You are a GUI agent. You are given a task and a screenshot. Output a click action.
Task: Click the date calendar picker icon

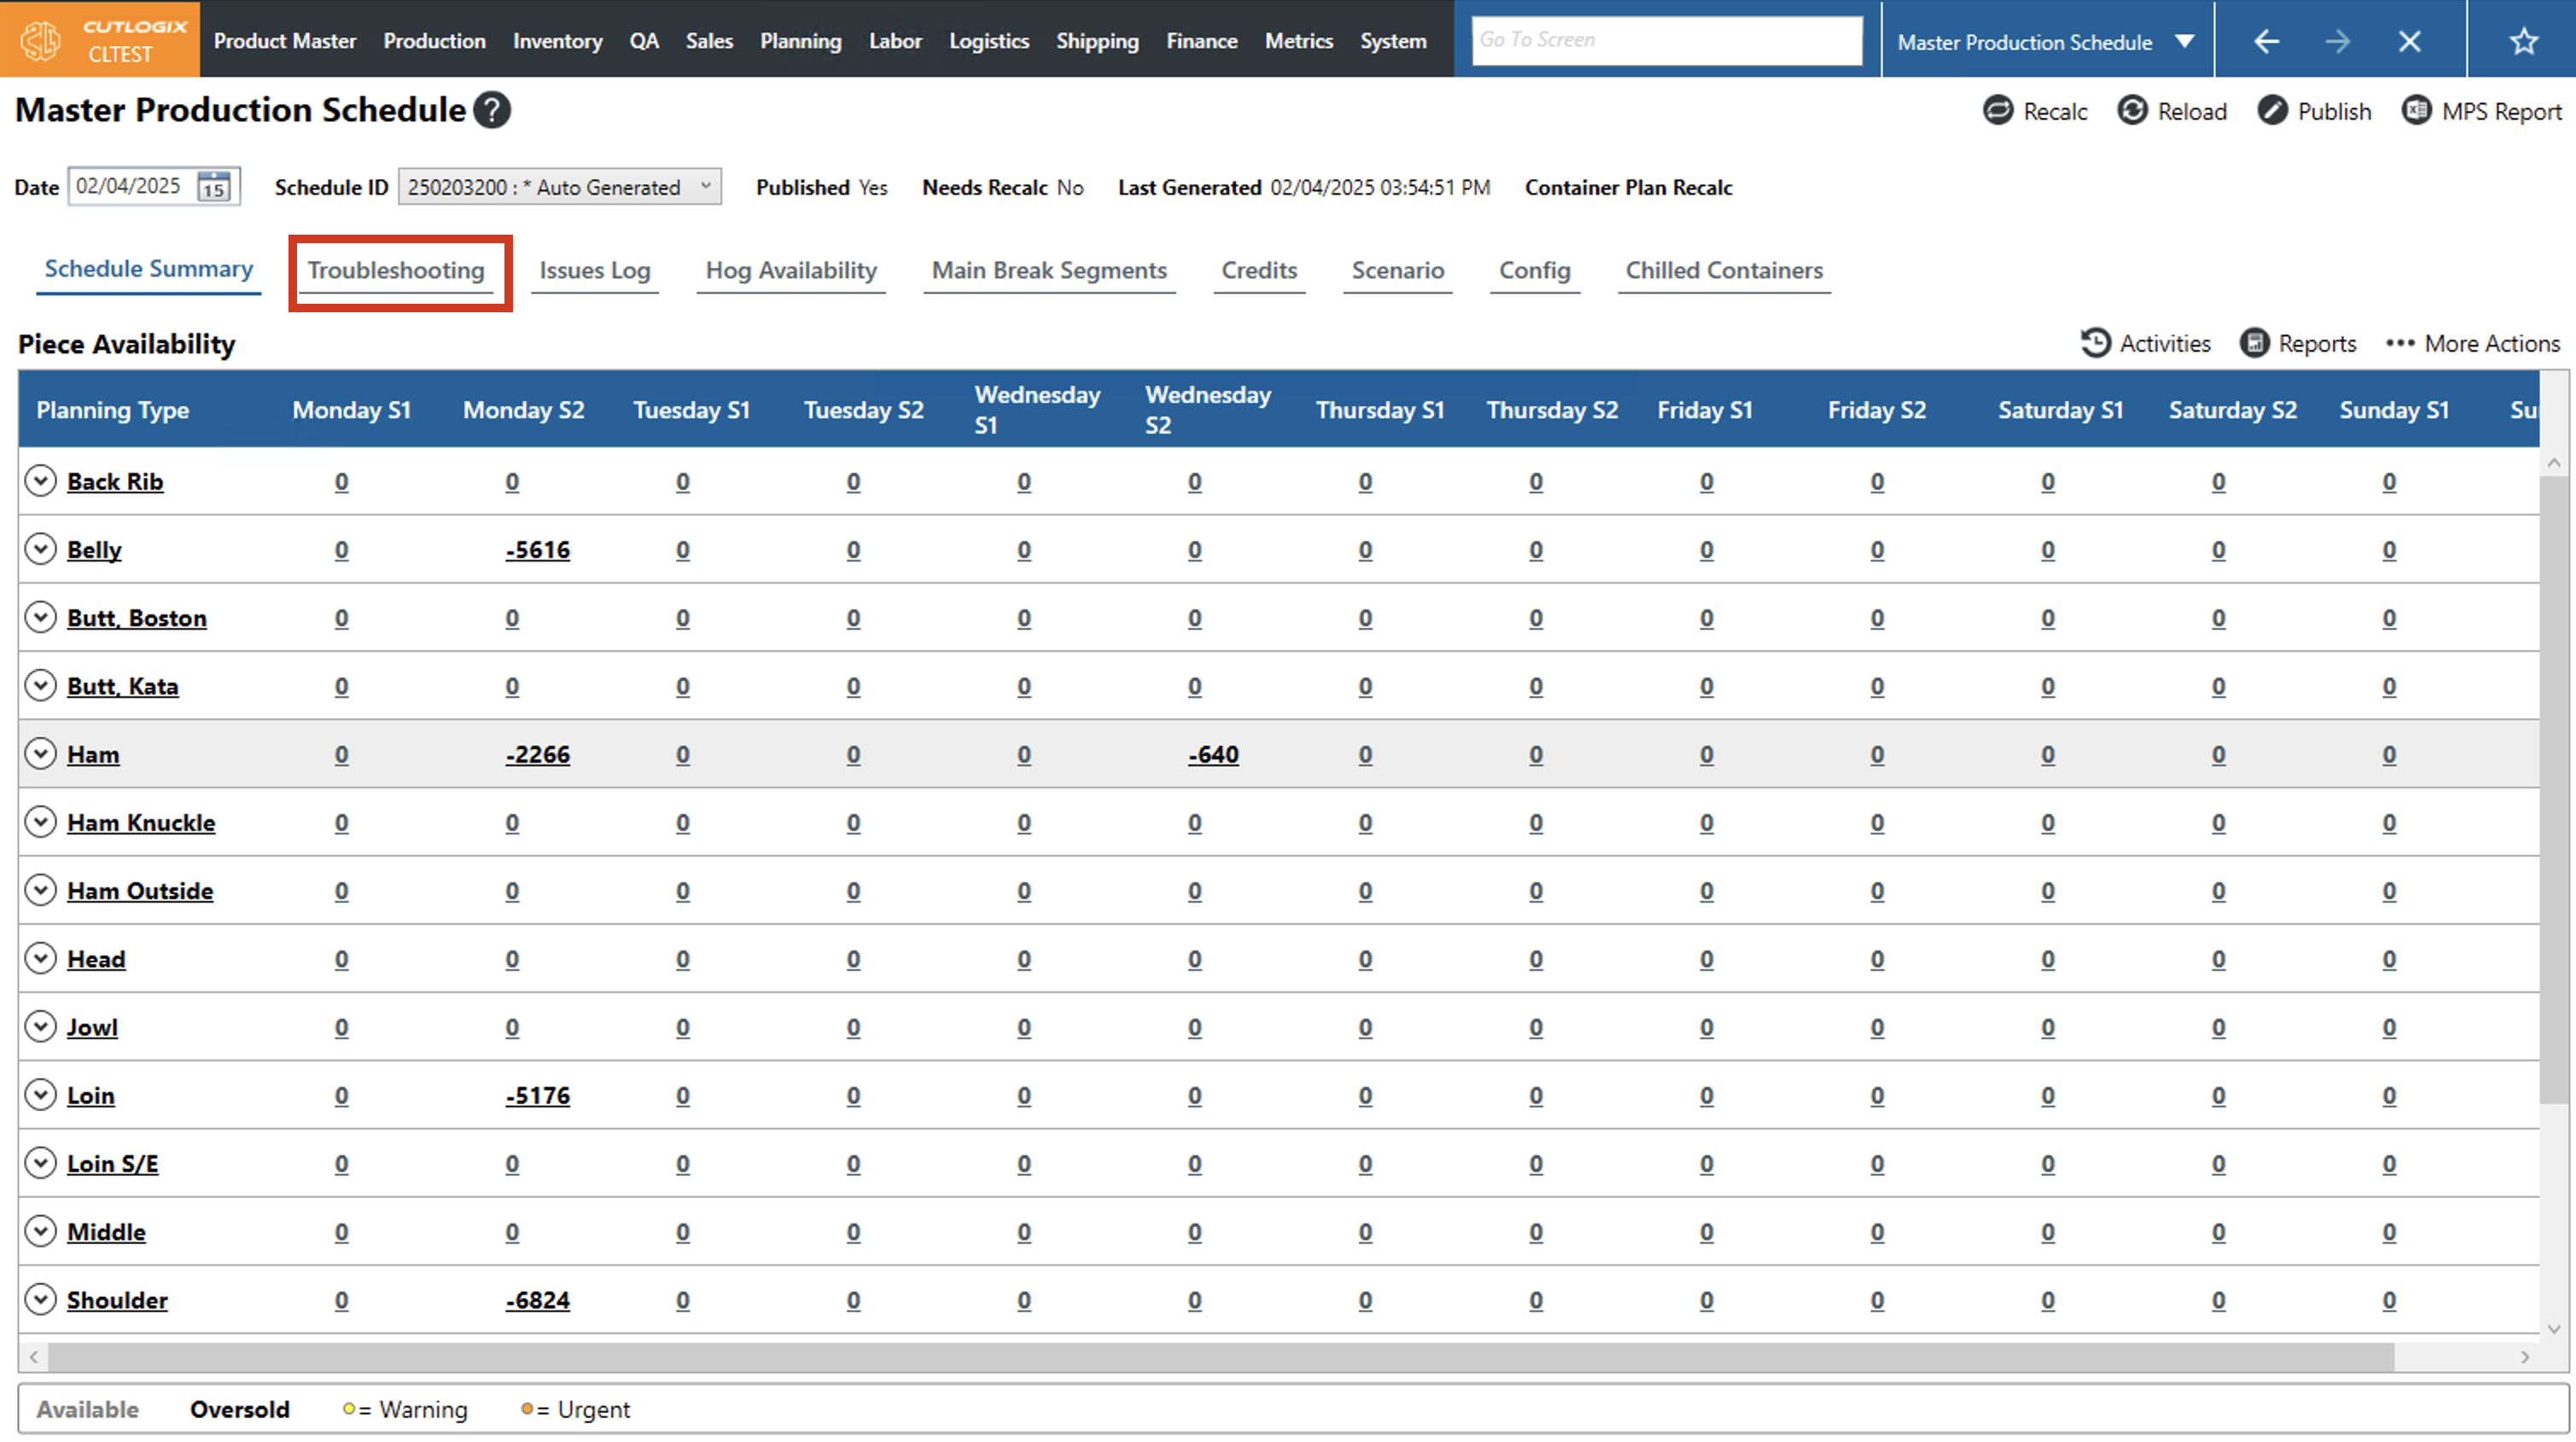214,187
